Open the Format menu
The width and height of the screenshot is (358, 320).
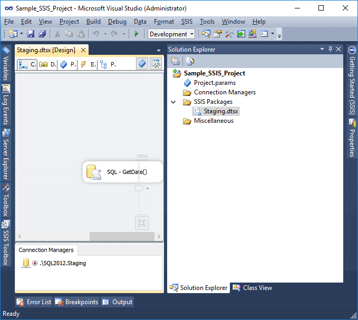(164, 22)
